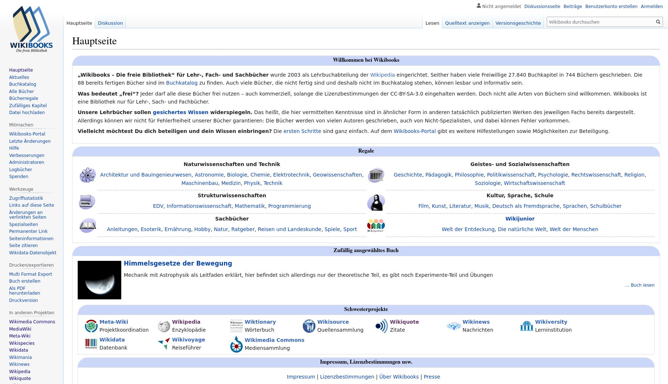This screenshot has width=668, height=384.
Task: Open the Ernährung shelf link
Action: click(178, 229)
